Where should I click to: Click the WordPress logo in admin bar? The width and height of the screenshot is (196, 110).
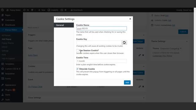(x=2, y=10)
